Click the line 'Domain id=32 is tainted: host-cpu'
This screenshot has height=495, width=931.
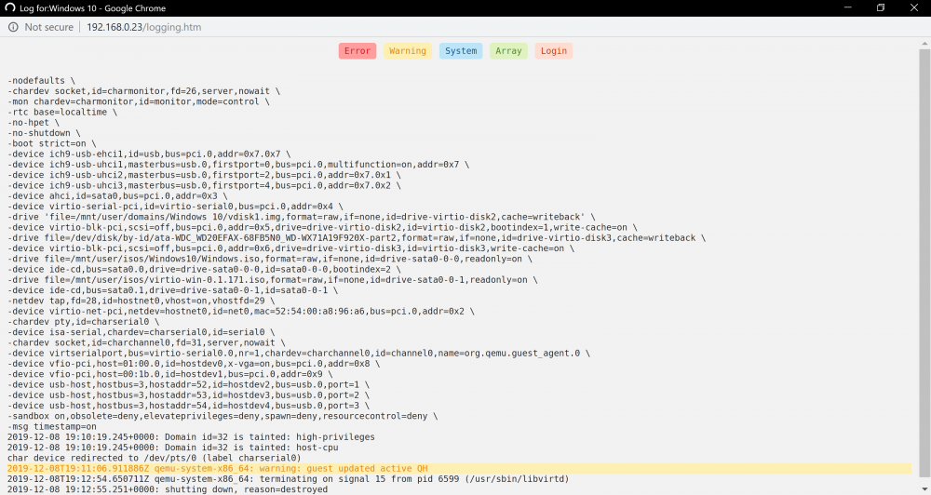coord(172,448)
